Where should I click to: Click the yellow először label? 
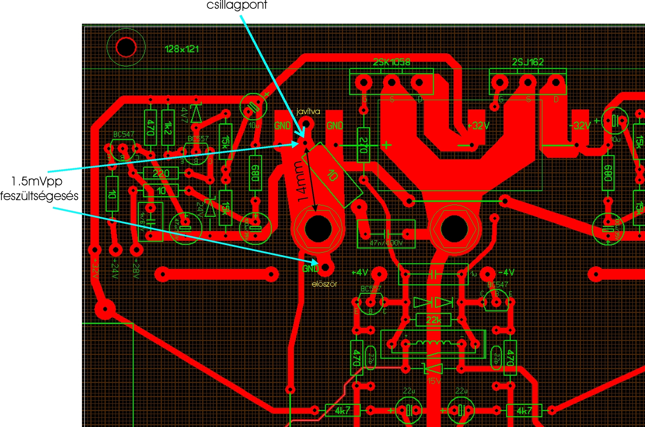pyautogui.click(x=324, y=284)
